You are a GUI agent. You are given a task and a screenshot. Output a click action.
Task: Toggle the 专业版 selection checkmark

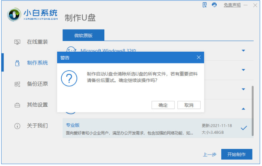(x=244, y=128)
